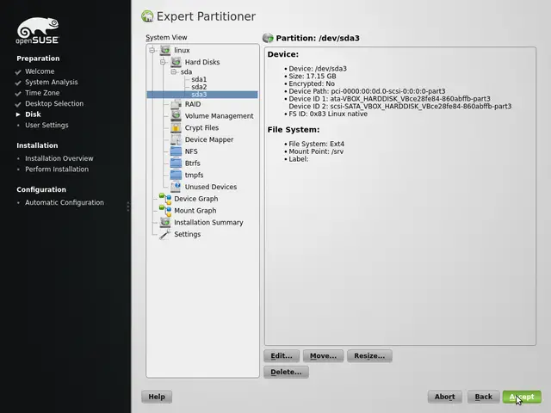Click the Mount Graph icon
The height and width of the screenshot is (413, 551).
(165, 210)
